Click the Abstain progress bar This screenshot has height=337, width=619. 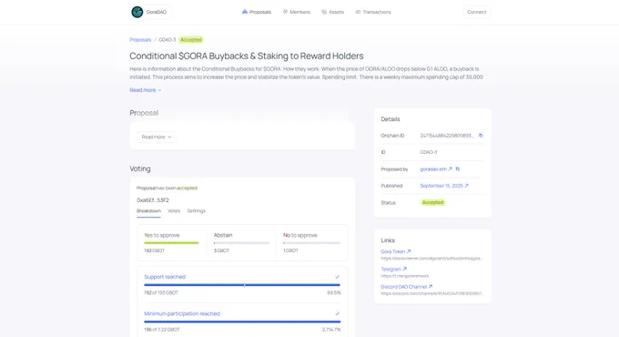tap(241, 243)
